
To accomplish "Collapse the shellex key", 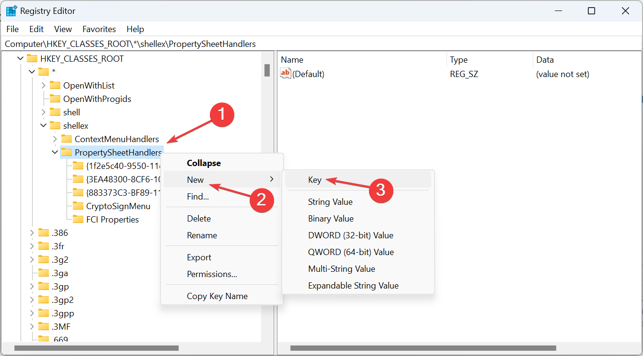I will coord(43,125).
